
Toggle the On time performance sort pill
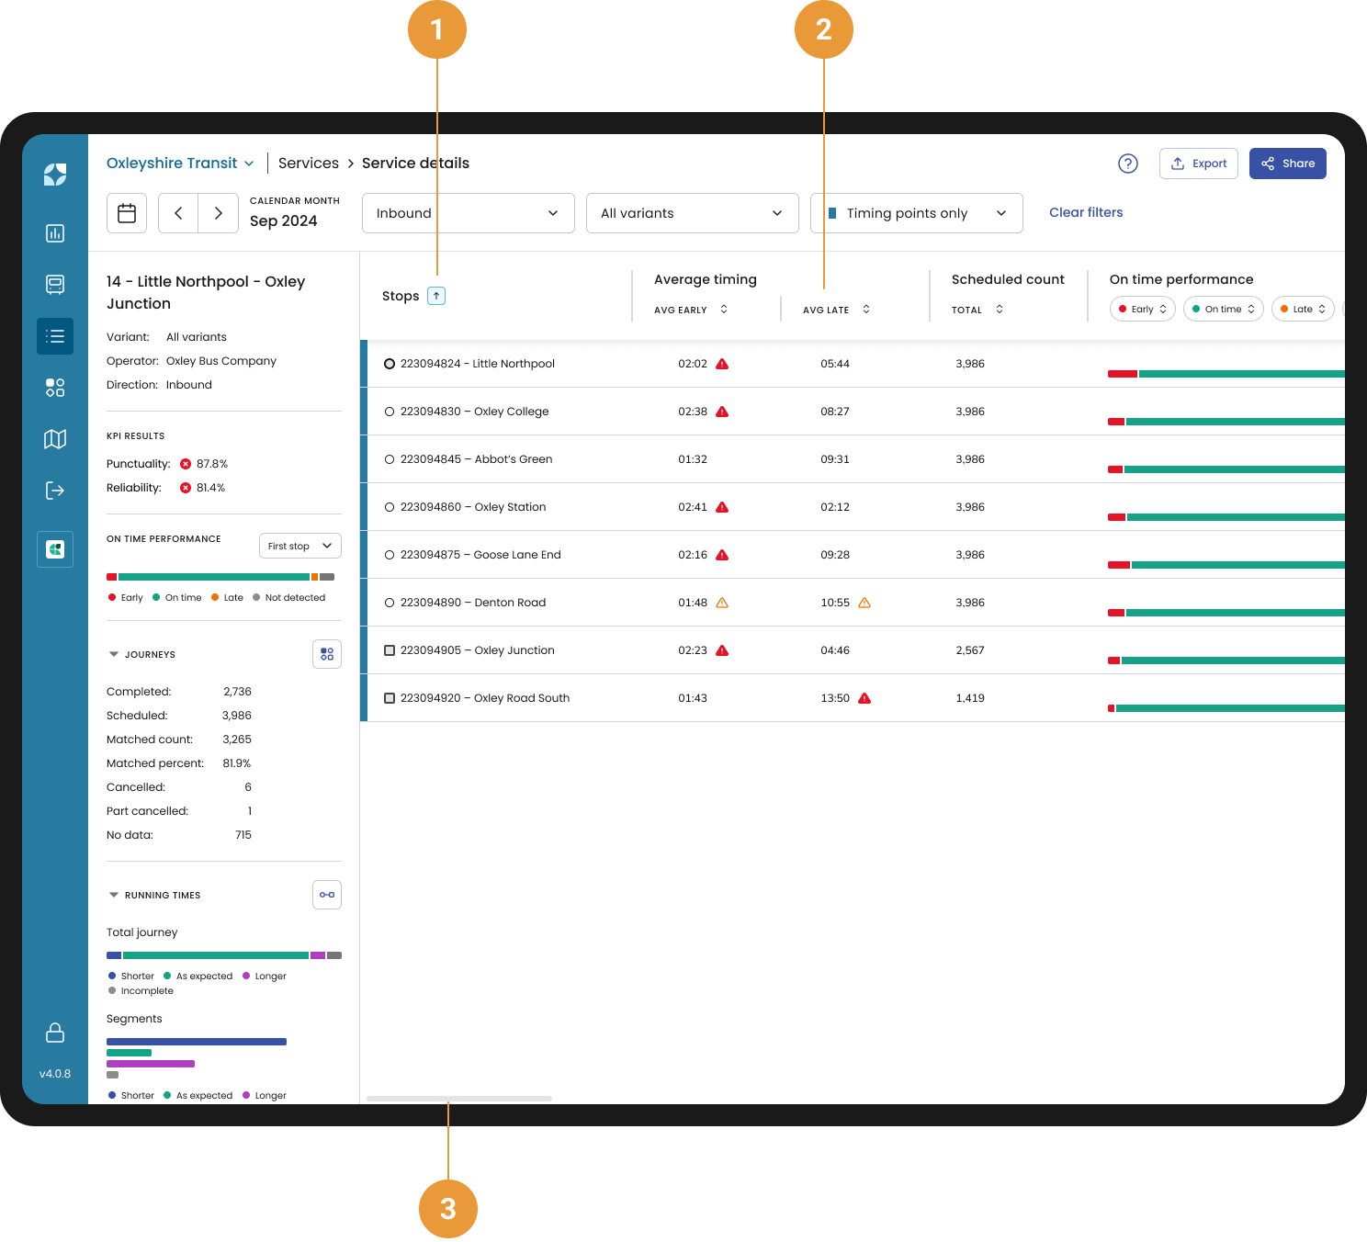click(x=1224, y=309)
